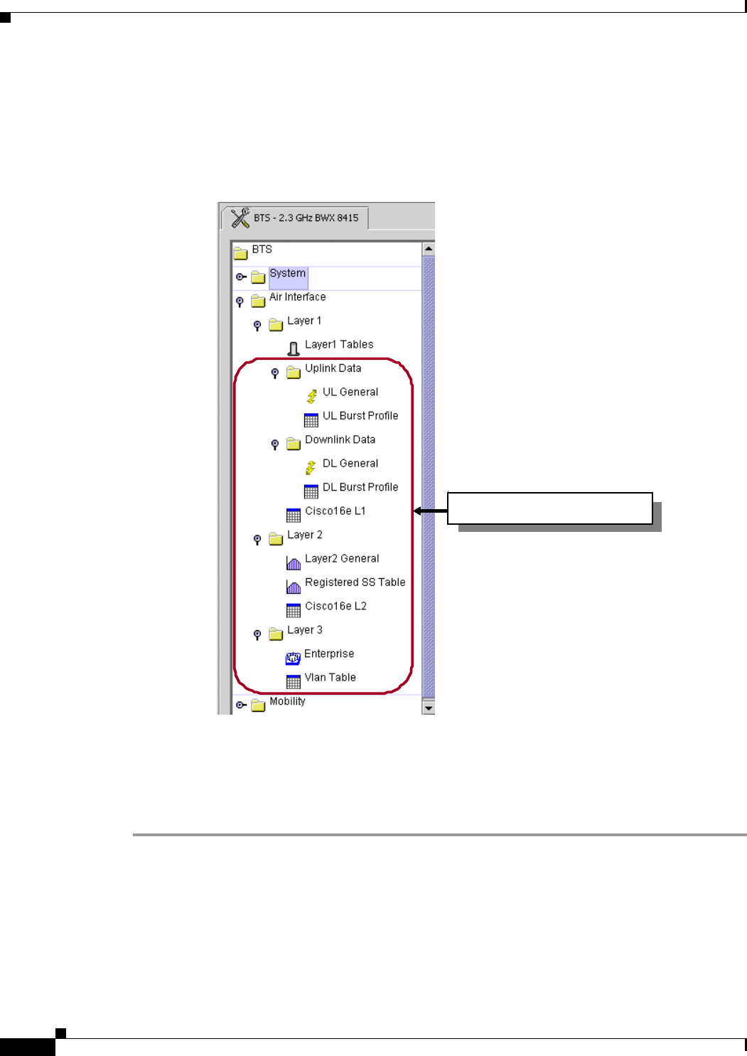The height and width of the screenshot is (1056, 747).
Task: Open the Vlan Table entry
Action: click(x=330, y=677)
